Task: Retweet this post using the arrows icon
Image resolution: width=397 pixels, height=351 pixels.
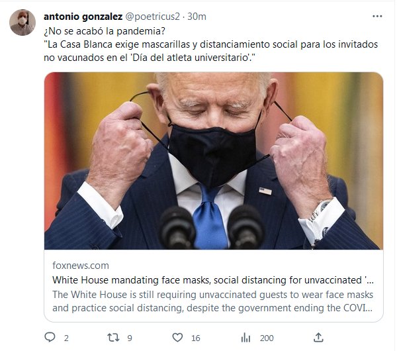Action: [113, 338]
